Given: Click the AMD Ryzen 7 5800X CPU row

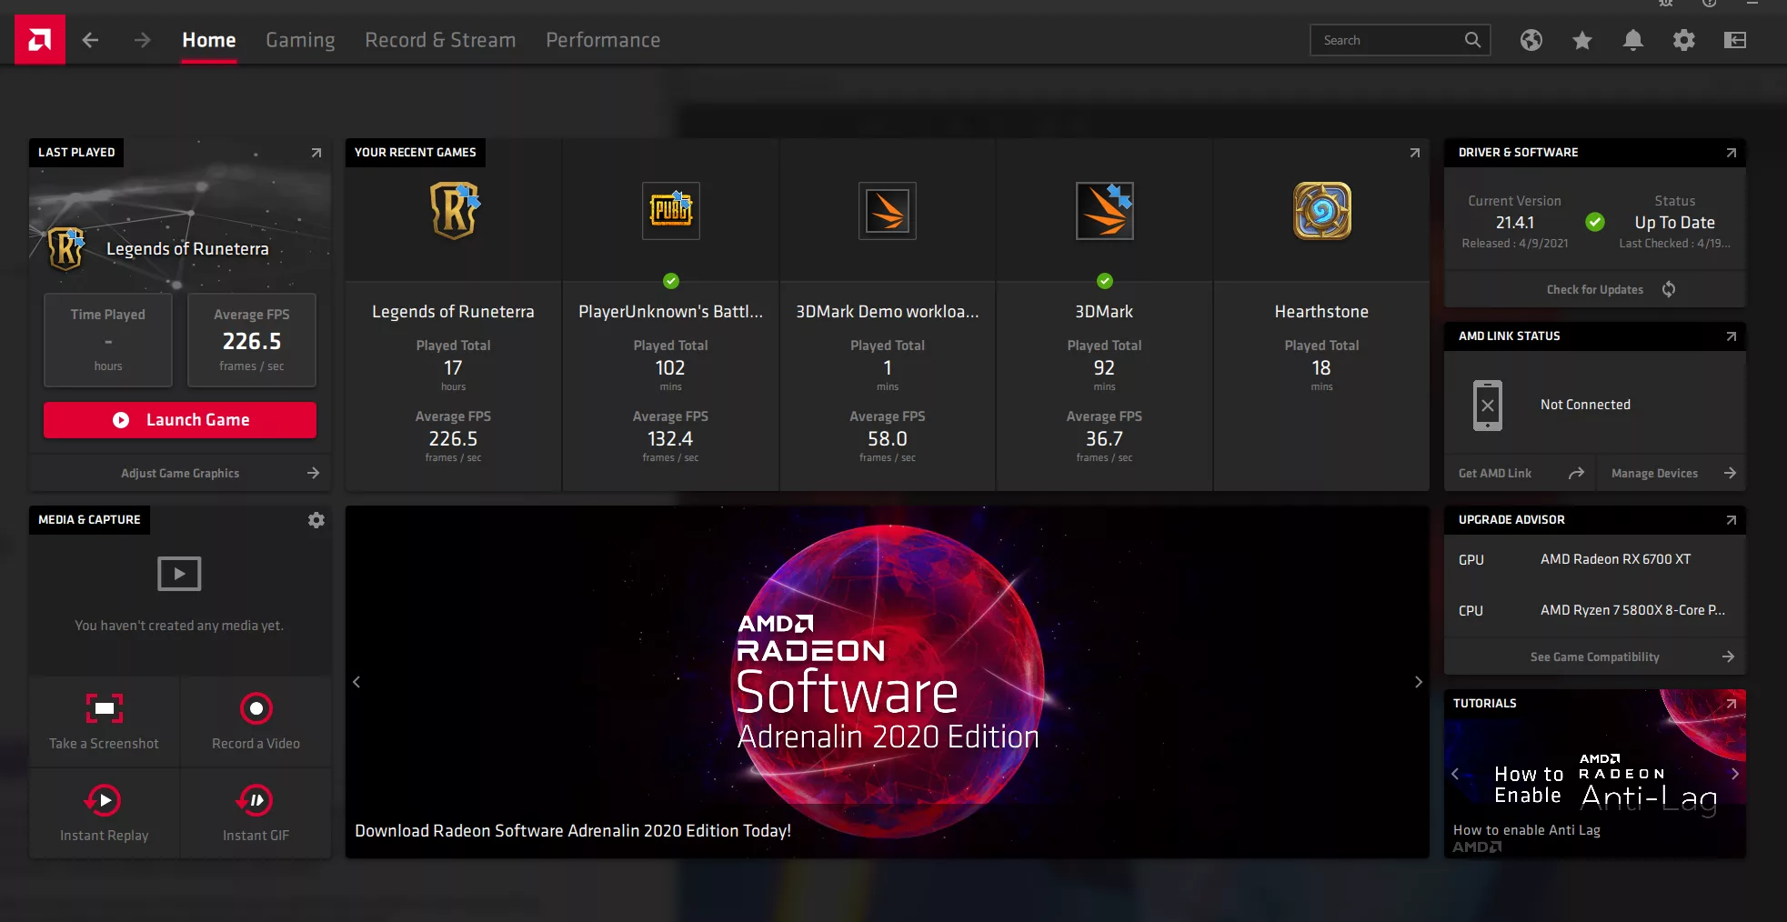Looking at the screenshot, I should click(x=1595, y=610).
